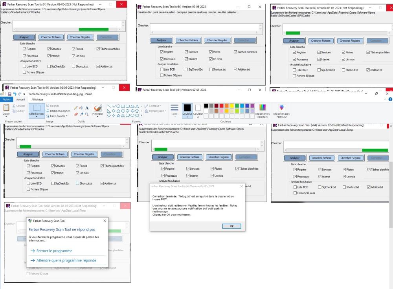
Task: Open the Taille line-size dropdown
Action: [174, 111]
